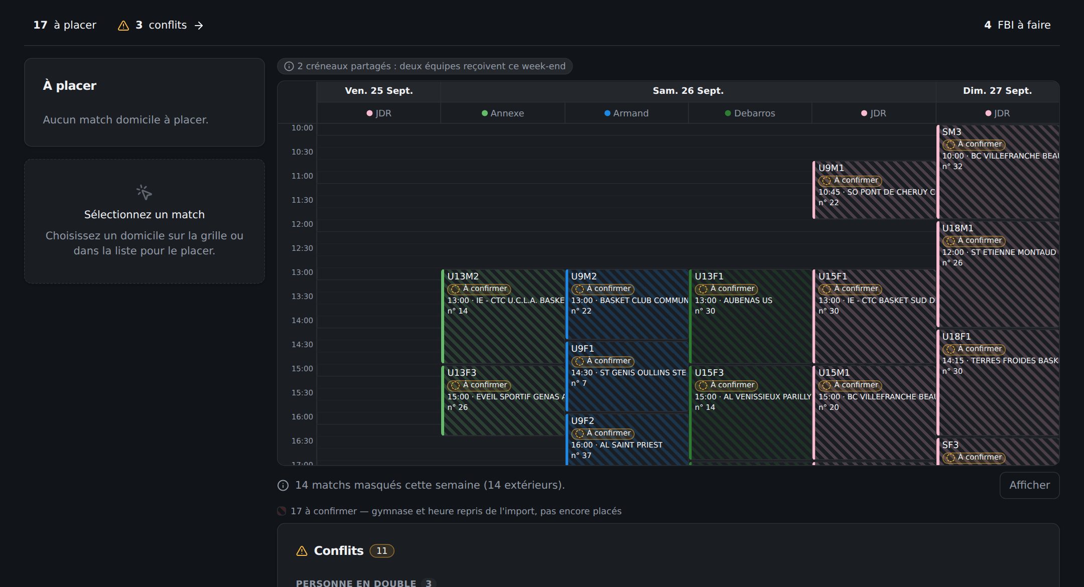The image size is (1084, 587).
Task: Select the Dim. 27 Sept. day header
Action: [997, 91]
